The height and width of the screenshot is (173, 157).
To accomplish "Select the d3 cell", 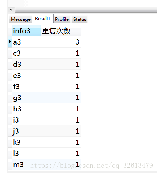I will coord(26,64).
